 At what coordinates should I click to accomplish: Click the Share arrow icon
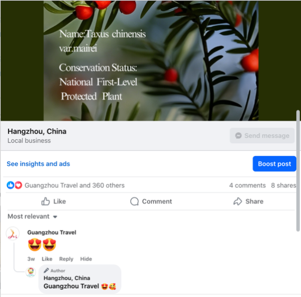(238, 201)
